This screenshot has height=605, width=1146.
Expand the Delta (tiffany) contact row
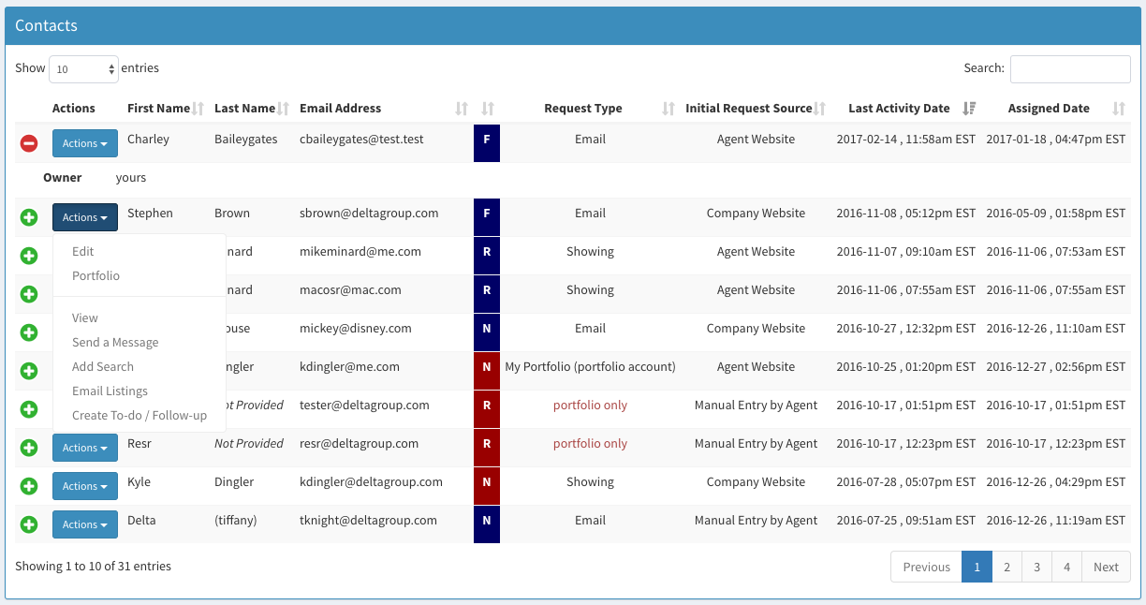click(x=29, y=524)
